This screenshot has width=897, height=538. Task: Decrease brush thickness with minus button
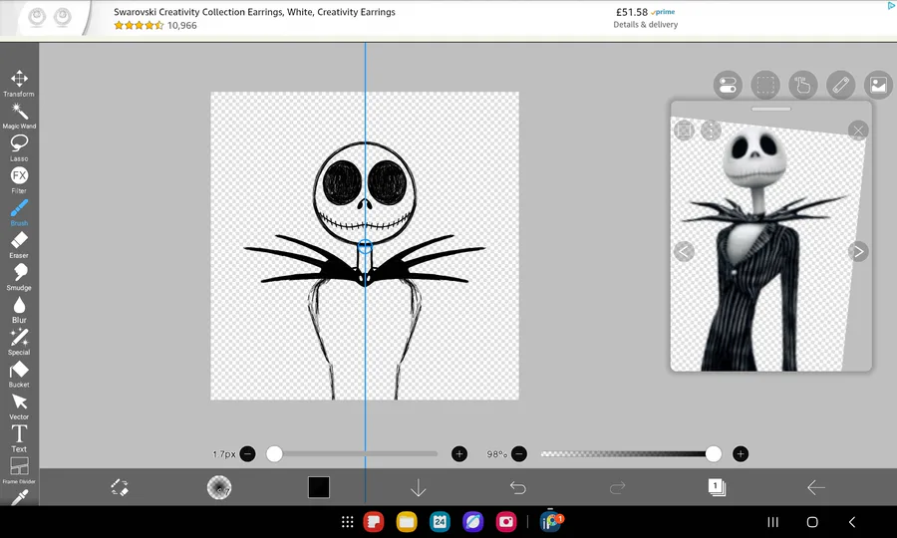248,454
